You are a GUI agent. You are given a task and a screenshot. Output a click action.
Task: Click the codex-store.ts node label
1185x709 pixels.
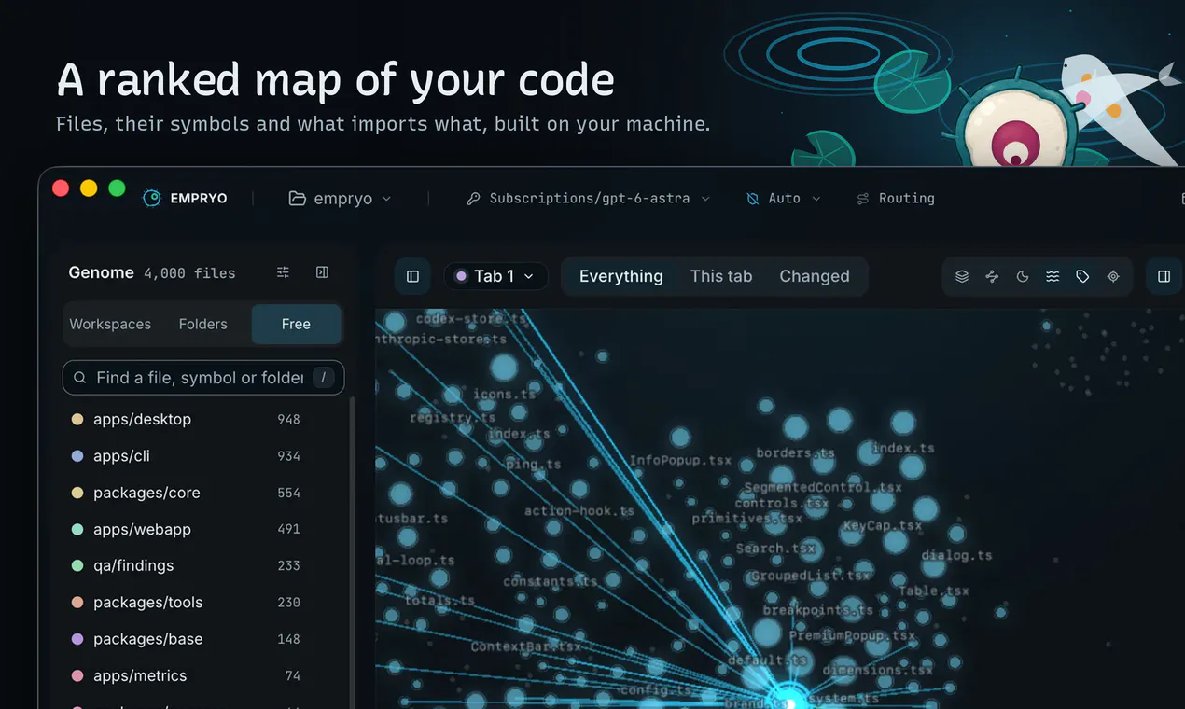471,318
